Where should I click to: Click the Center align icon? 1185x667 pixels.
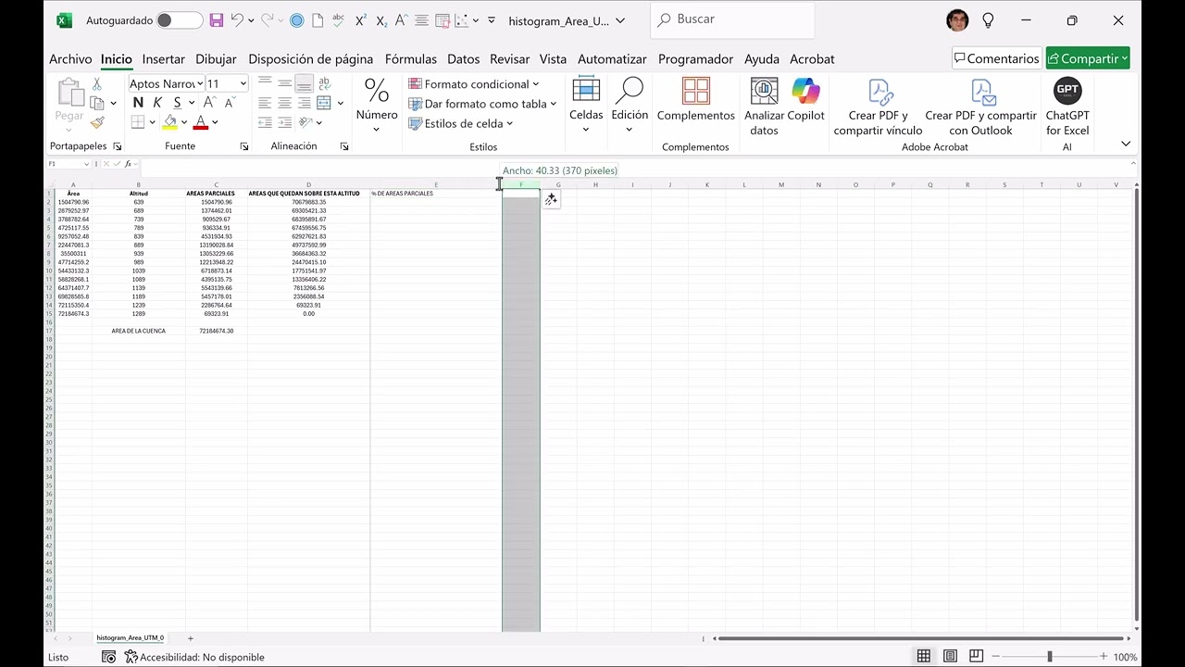284,103
